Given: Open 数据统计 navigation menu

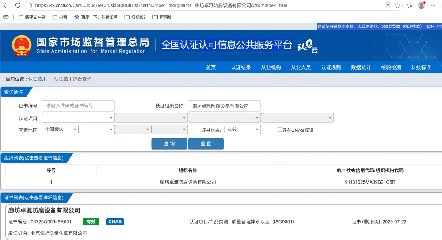Looking at the screenshot, I should [361, 67].
